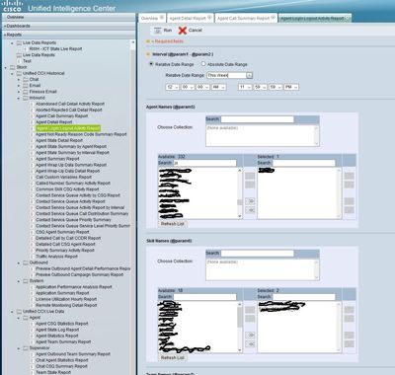The height and width of the screenshot is (375, 395).
Task: Close the Overview tab with its close icon
Action: (162, 18)
